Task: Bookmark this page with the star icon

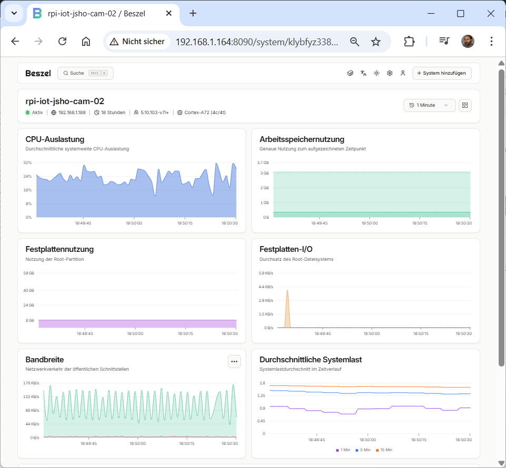Action: point(376,42)
